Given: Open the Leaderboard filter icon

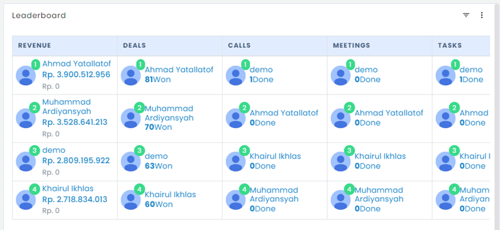Looking at the screenshot, I should (x=466, y=15).
